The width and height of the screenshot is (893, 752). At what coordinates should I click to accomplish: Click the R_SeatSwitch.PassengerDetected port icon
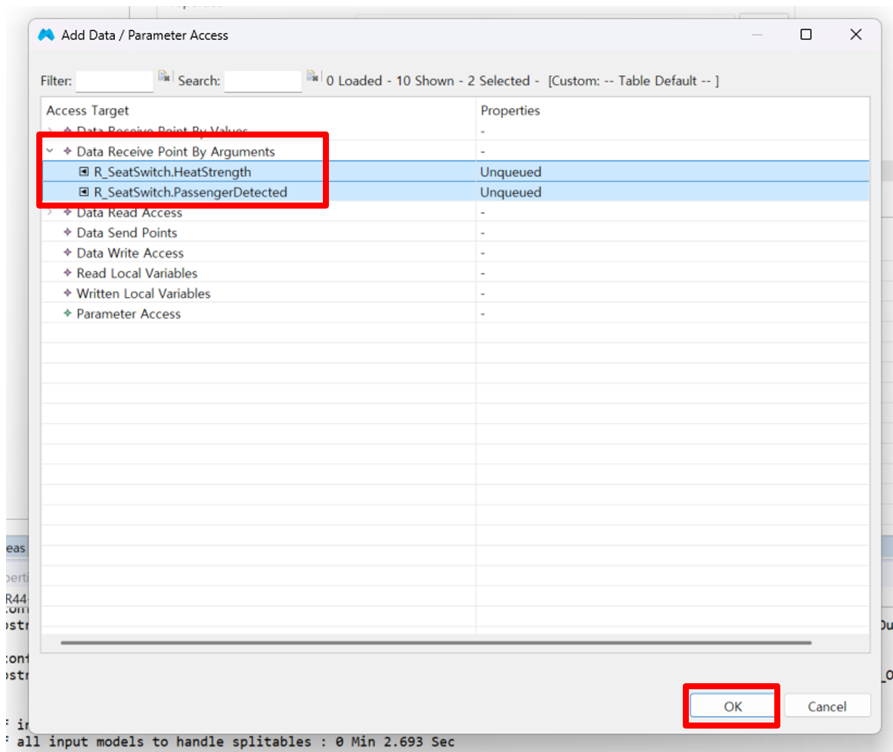click(x=84, y=193)
